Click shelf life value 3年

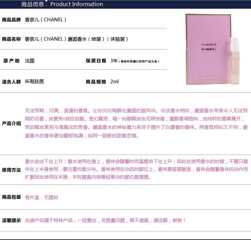pos(114,61)
